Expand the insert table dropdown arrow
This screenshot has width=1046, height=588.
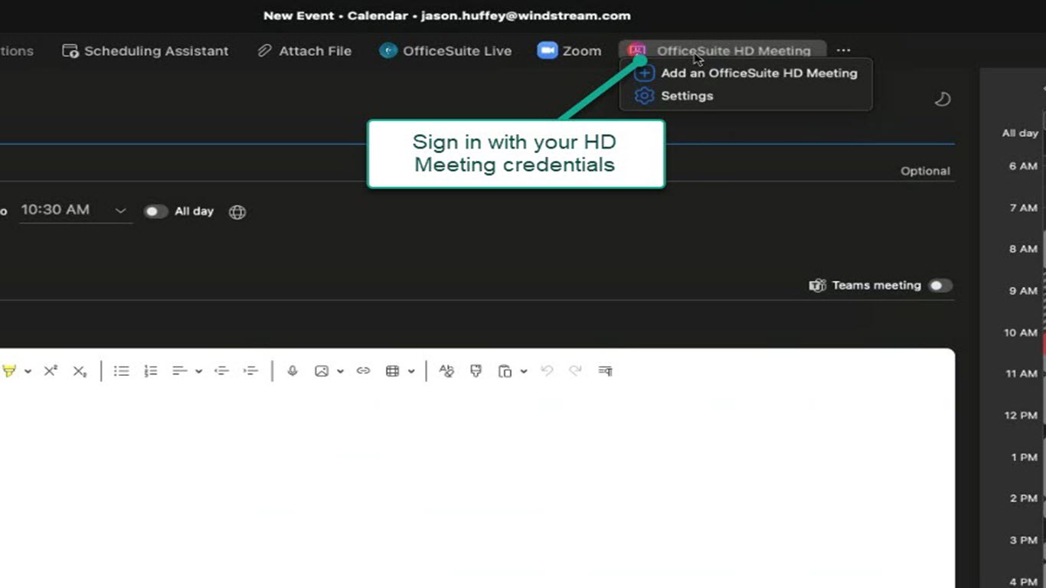coord(411,371)
